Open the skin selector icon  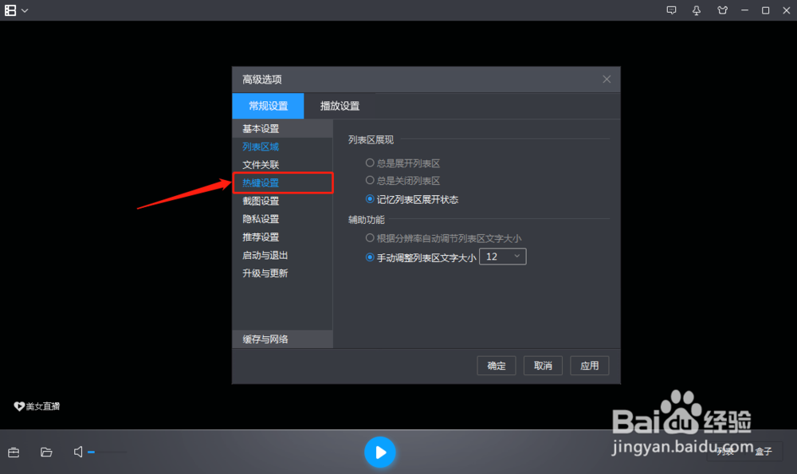click(721, 10)
